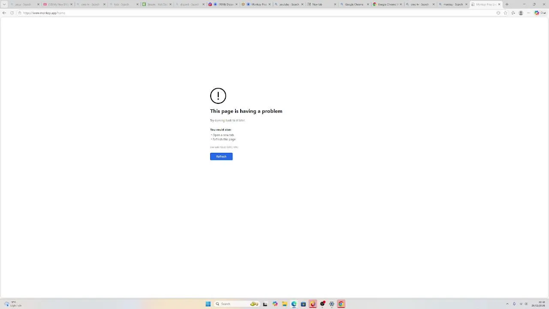Add this page to favorites with star icon

pyautogui.click(x=505, y=13)
